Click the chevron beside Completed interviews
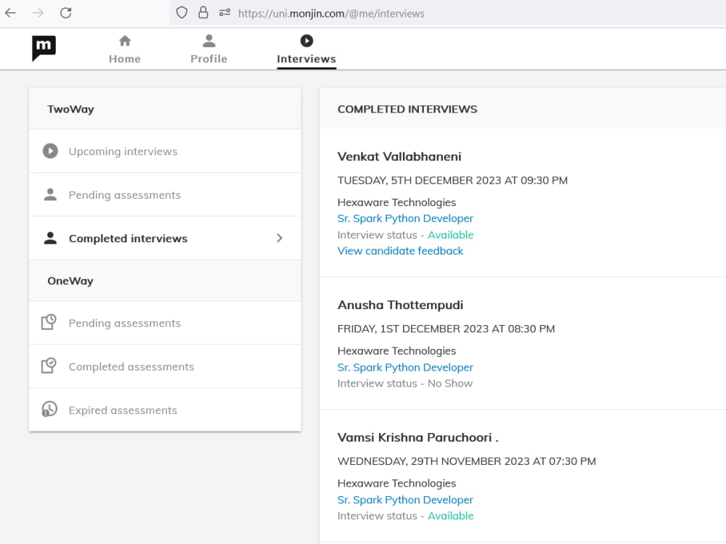This screenshot has height=544, width=726. coord(280,238)
